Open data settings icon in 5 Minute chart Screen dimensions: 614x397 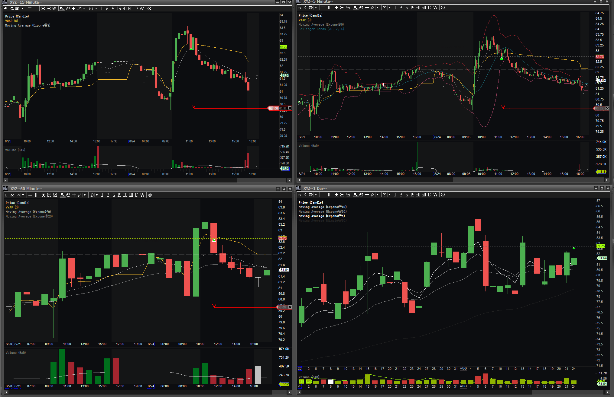click(311, 8)
